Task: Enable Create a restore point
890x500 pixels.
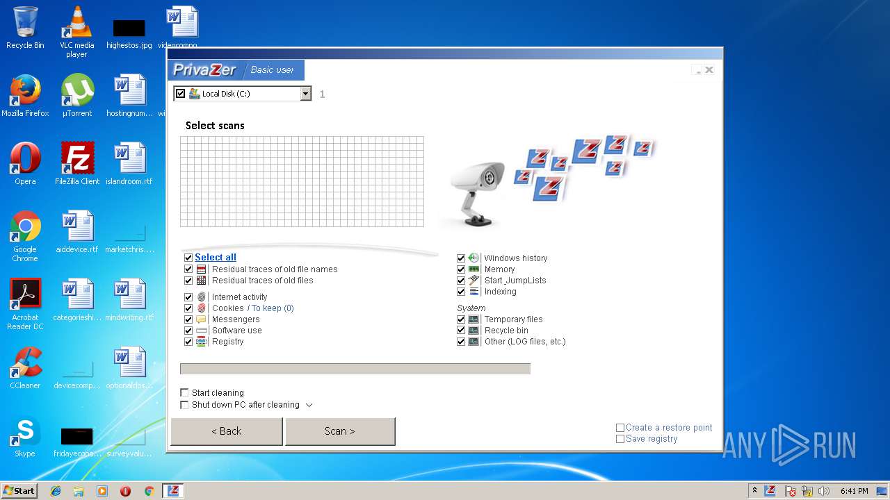Action: pos(620,428)
